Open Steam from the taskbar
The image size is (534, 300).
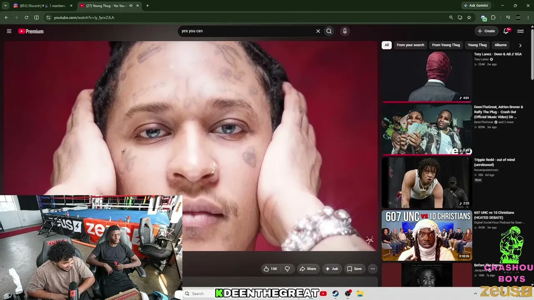pyautogui.click(x=335, y=293)
